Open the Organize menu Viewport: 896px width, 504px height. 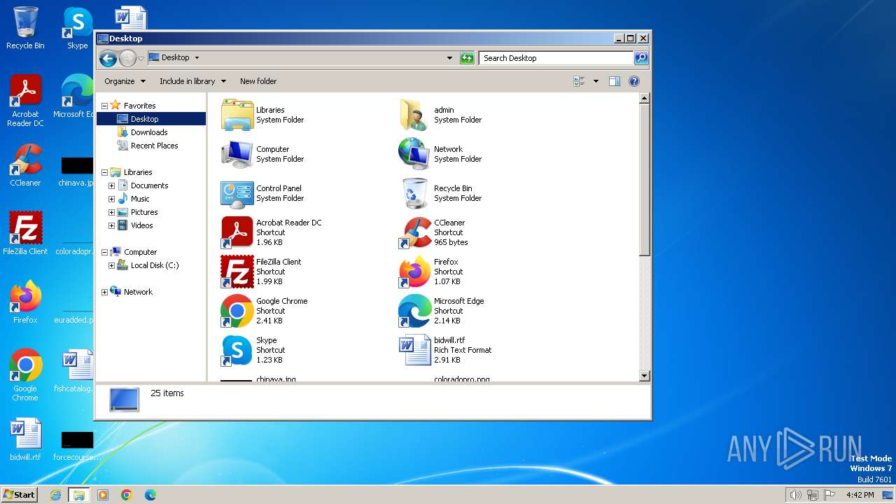click(125, 81)
